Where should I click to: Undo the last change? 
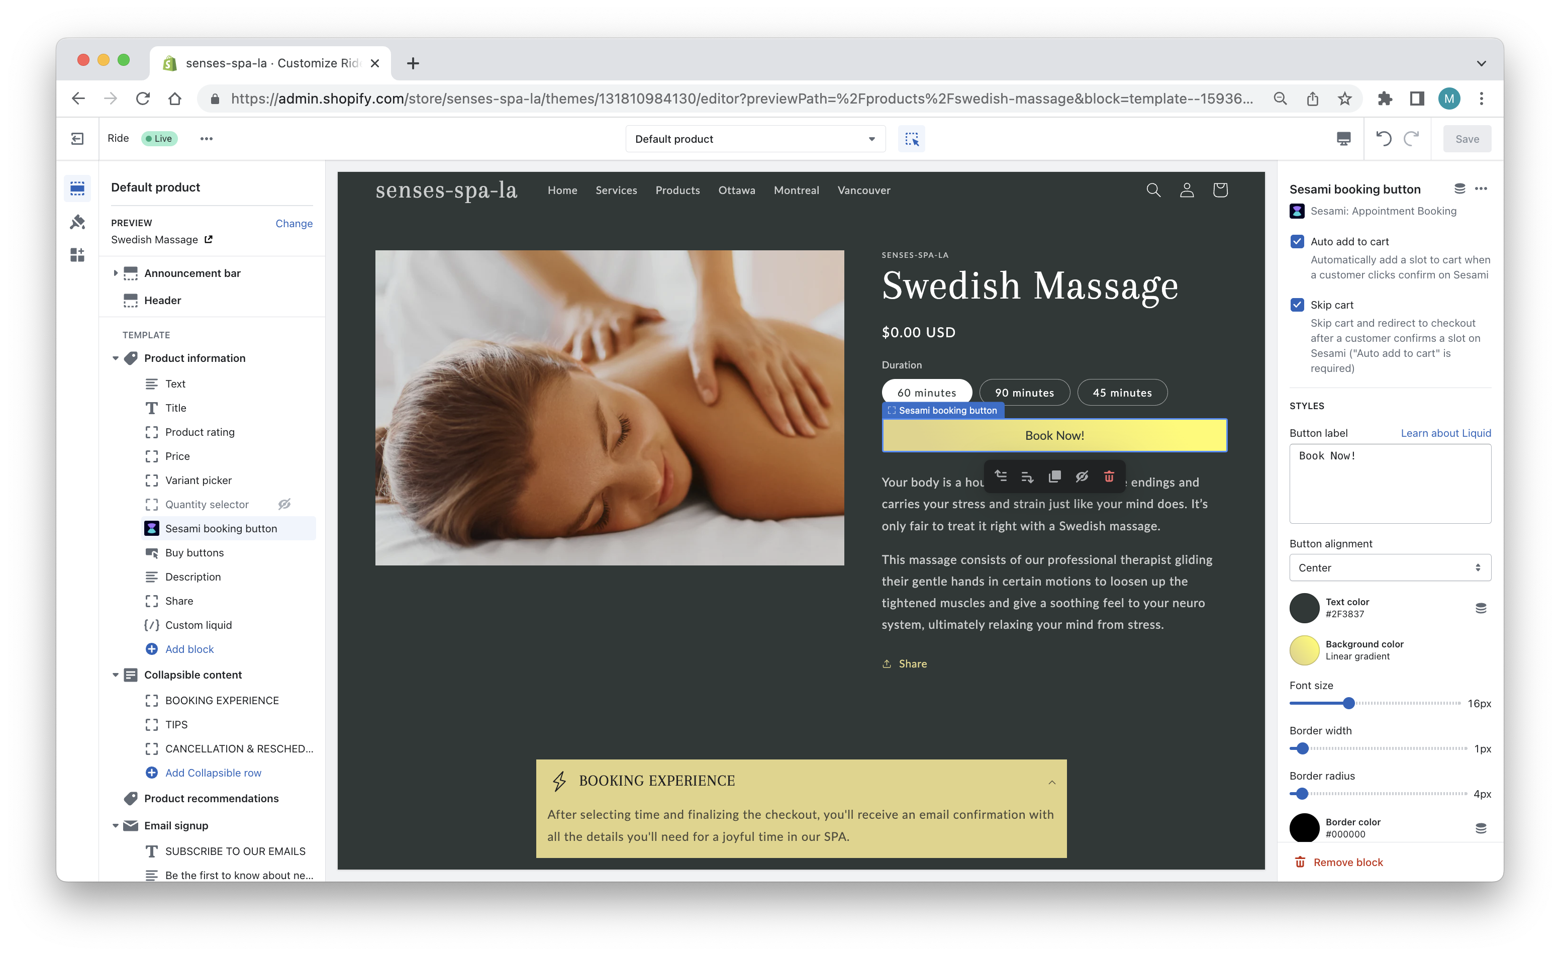1384,139
